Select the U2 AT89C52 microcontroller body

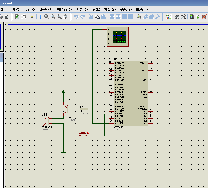[x=131, y=93]
